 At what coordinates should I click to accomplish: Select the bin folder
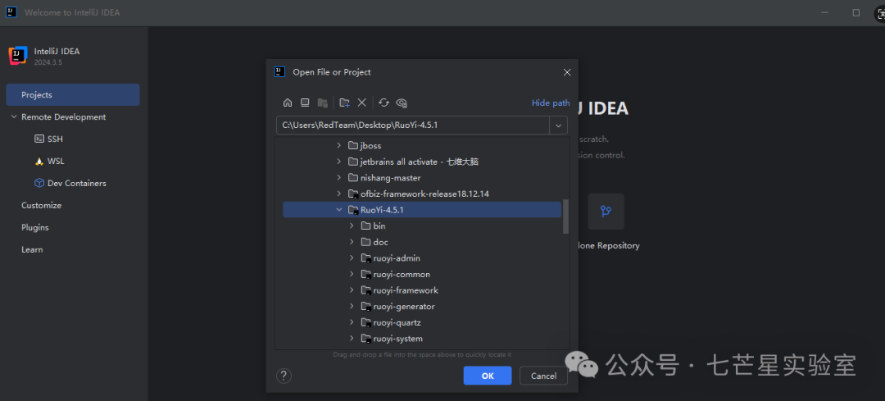(x=422, y=226)
